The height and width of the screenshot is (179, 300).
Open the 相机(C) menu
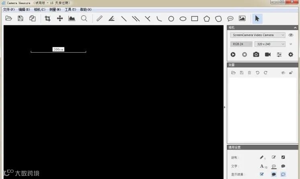39,10
